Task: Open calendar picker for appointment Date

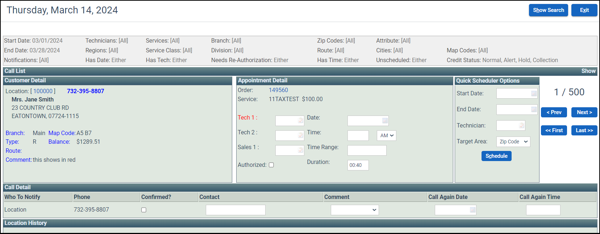Action: pos(385,121)
